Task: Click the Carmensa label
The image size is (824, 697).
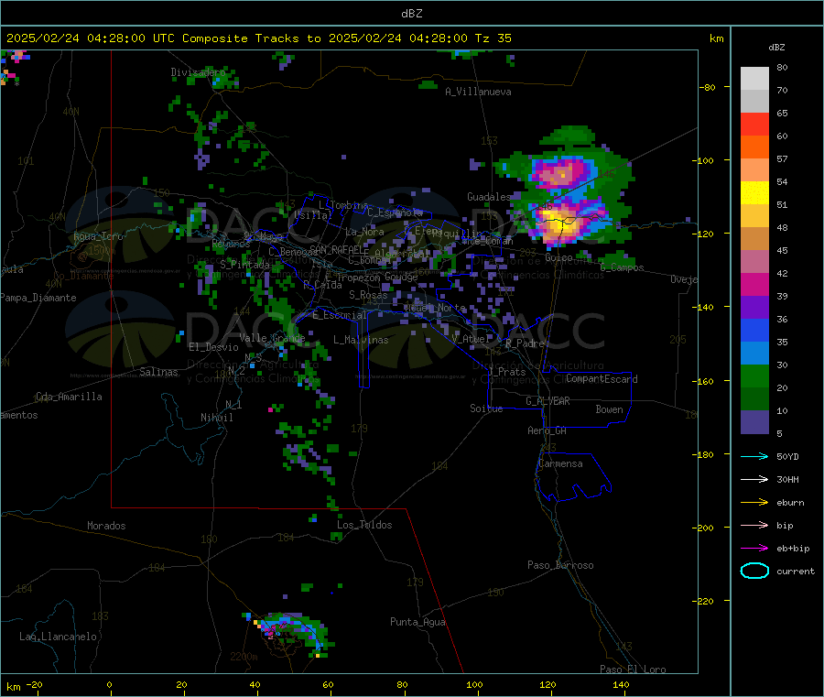Action: [560, 463]
